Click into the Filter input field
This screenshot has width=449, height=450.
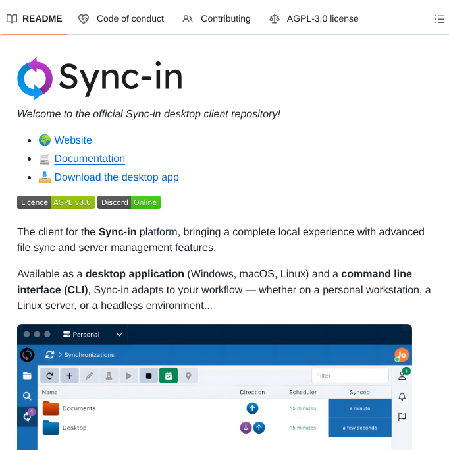pos(350,376)
